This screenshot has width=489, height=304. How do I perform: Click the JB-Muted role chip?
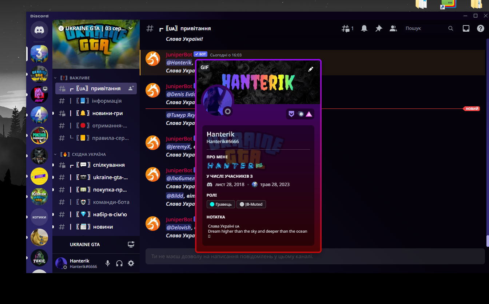[x=251, y=204]
